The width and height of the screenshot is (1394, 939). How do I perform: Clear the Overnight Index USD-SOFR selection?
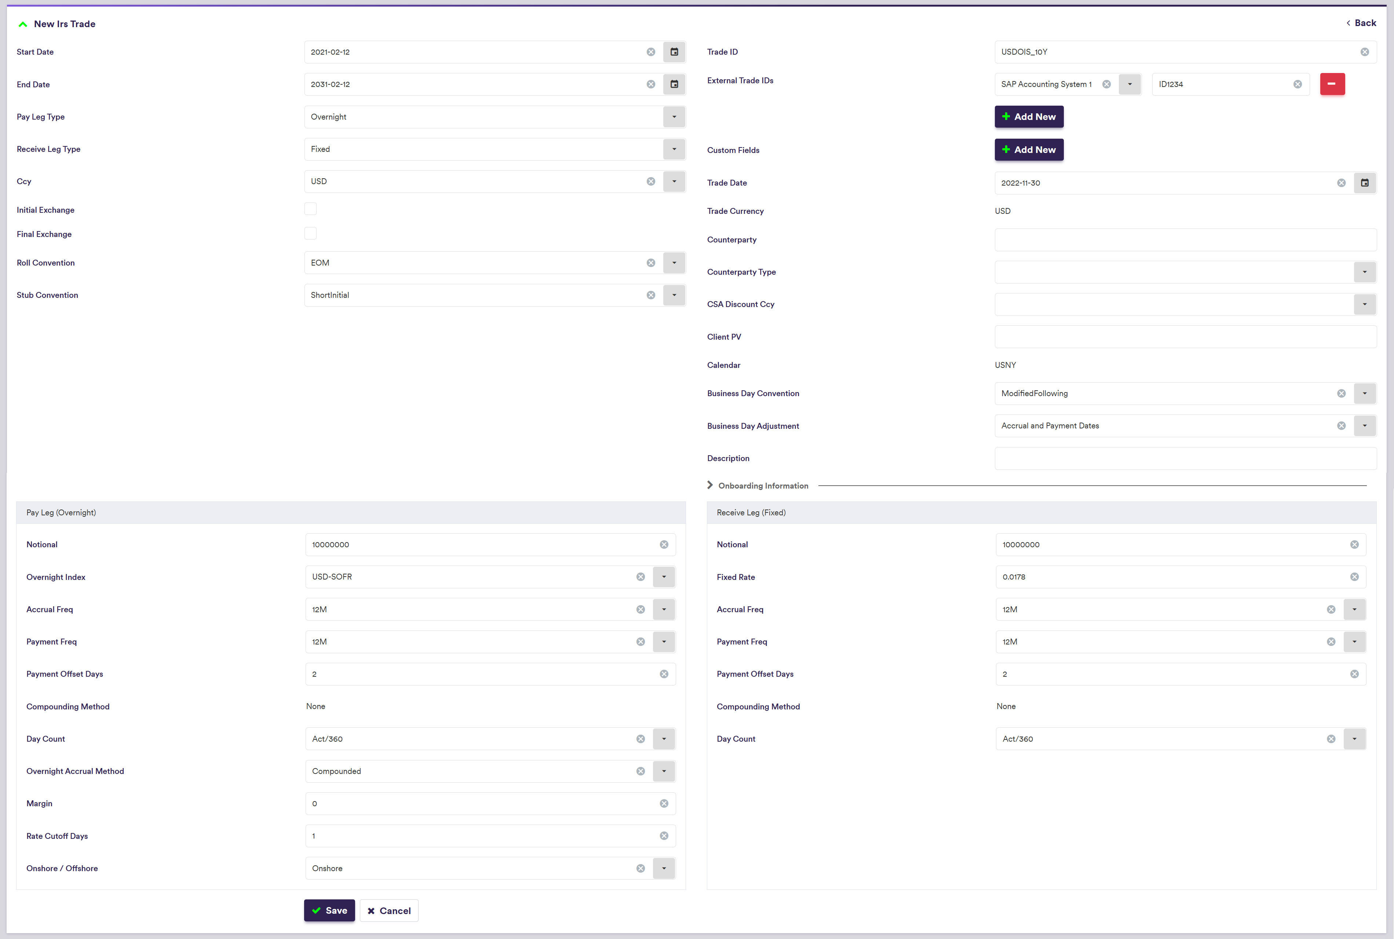pyautogui.click(x=640, y=577)
